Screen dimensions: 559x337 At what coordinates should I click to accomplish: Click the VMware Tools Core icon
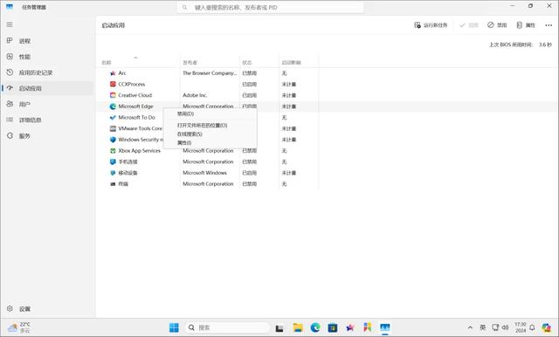coord(113,128)
